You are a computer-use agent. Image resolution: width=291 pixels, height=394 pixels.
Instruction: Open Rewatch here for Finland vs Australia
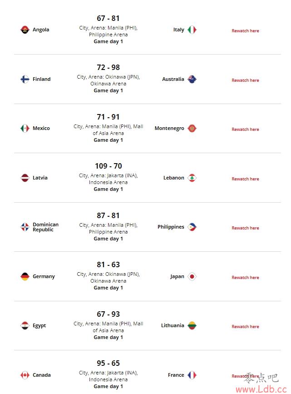(x=245, y=80)
